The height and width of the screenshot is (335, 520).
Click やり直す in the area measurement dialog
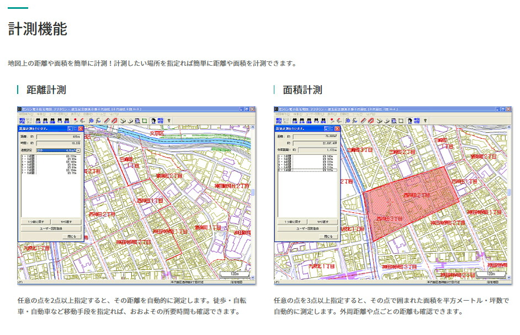tap(323, 222)
